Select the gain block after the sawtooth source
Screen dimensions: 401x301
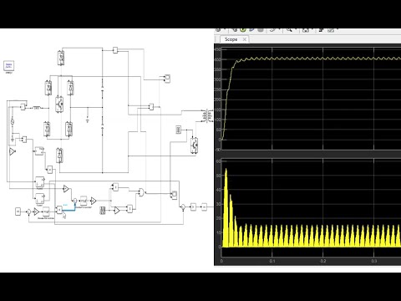(x=117, y=211)
